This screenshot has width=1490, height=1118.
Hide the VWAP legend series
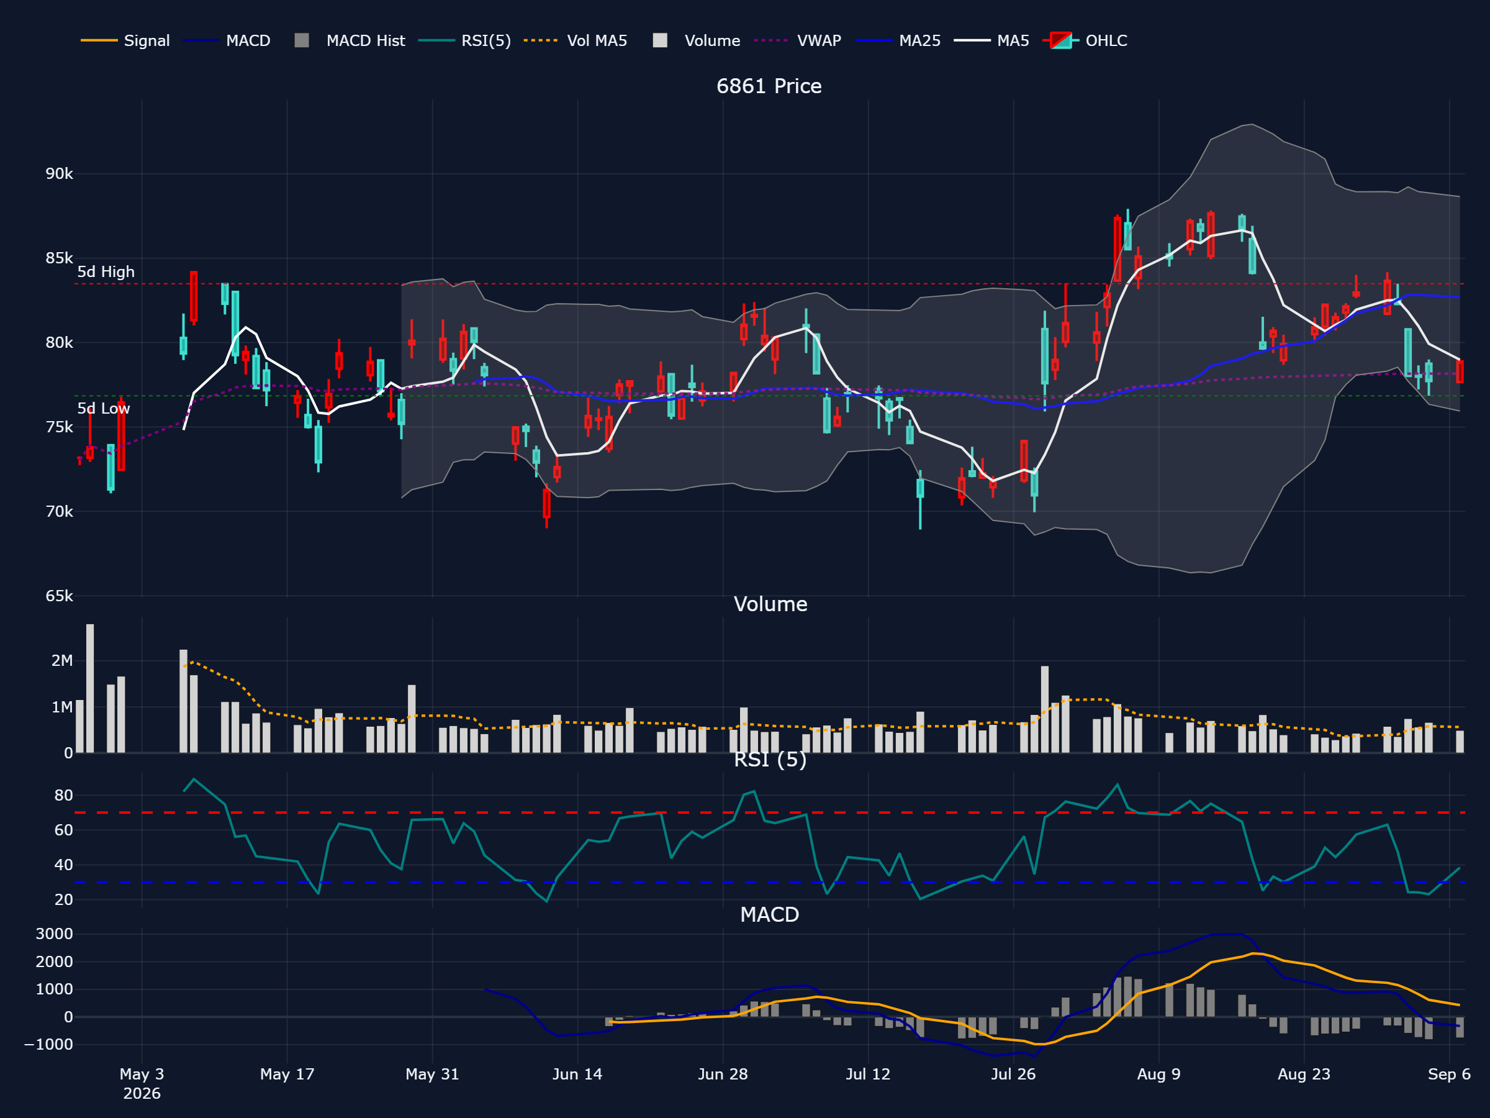point(798,40)
